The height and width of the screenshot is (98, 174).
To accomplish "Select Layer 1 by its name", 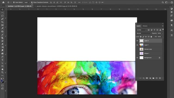I will tap(146, 45).
